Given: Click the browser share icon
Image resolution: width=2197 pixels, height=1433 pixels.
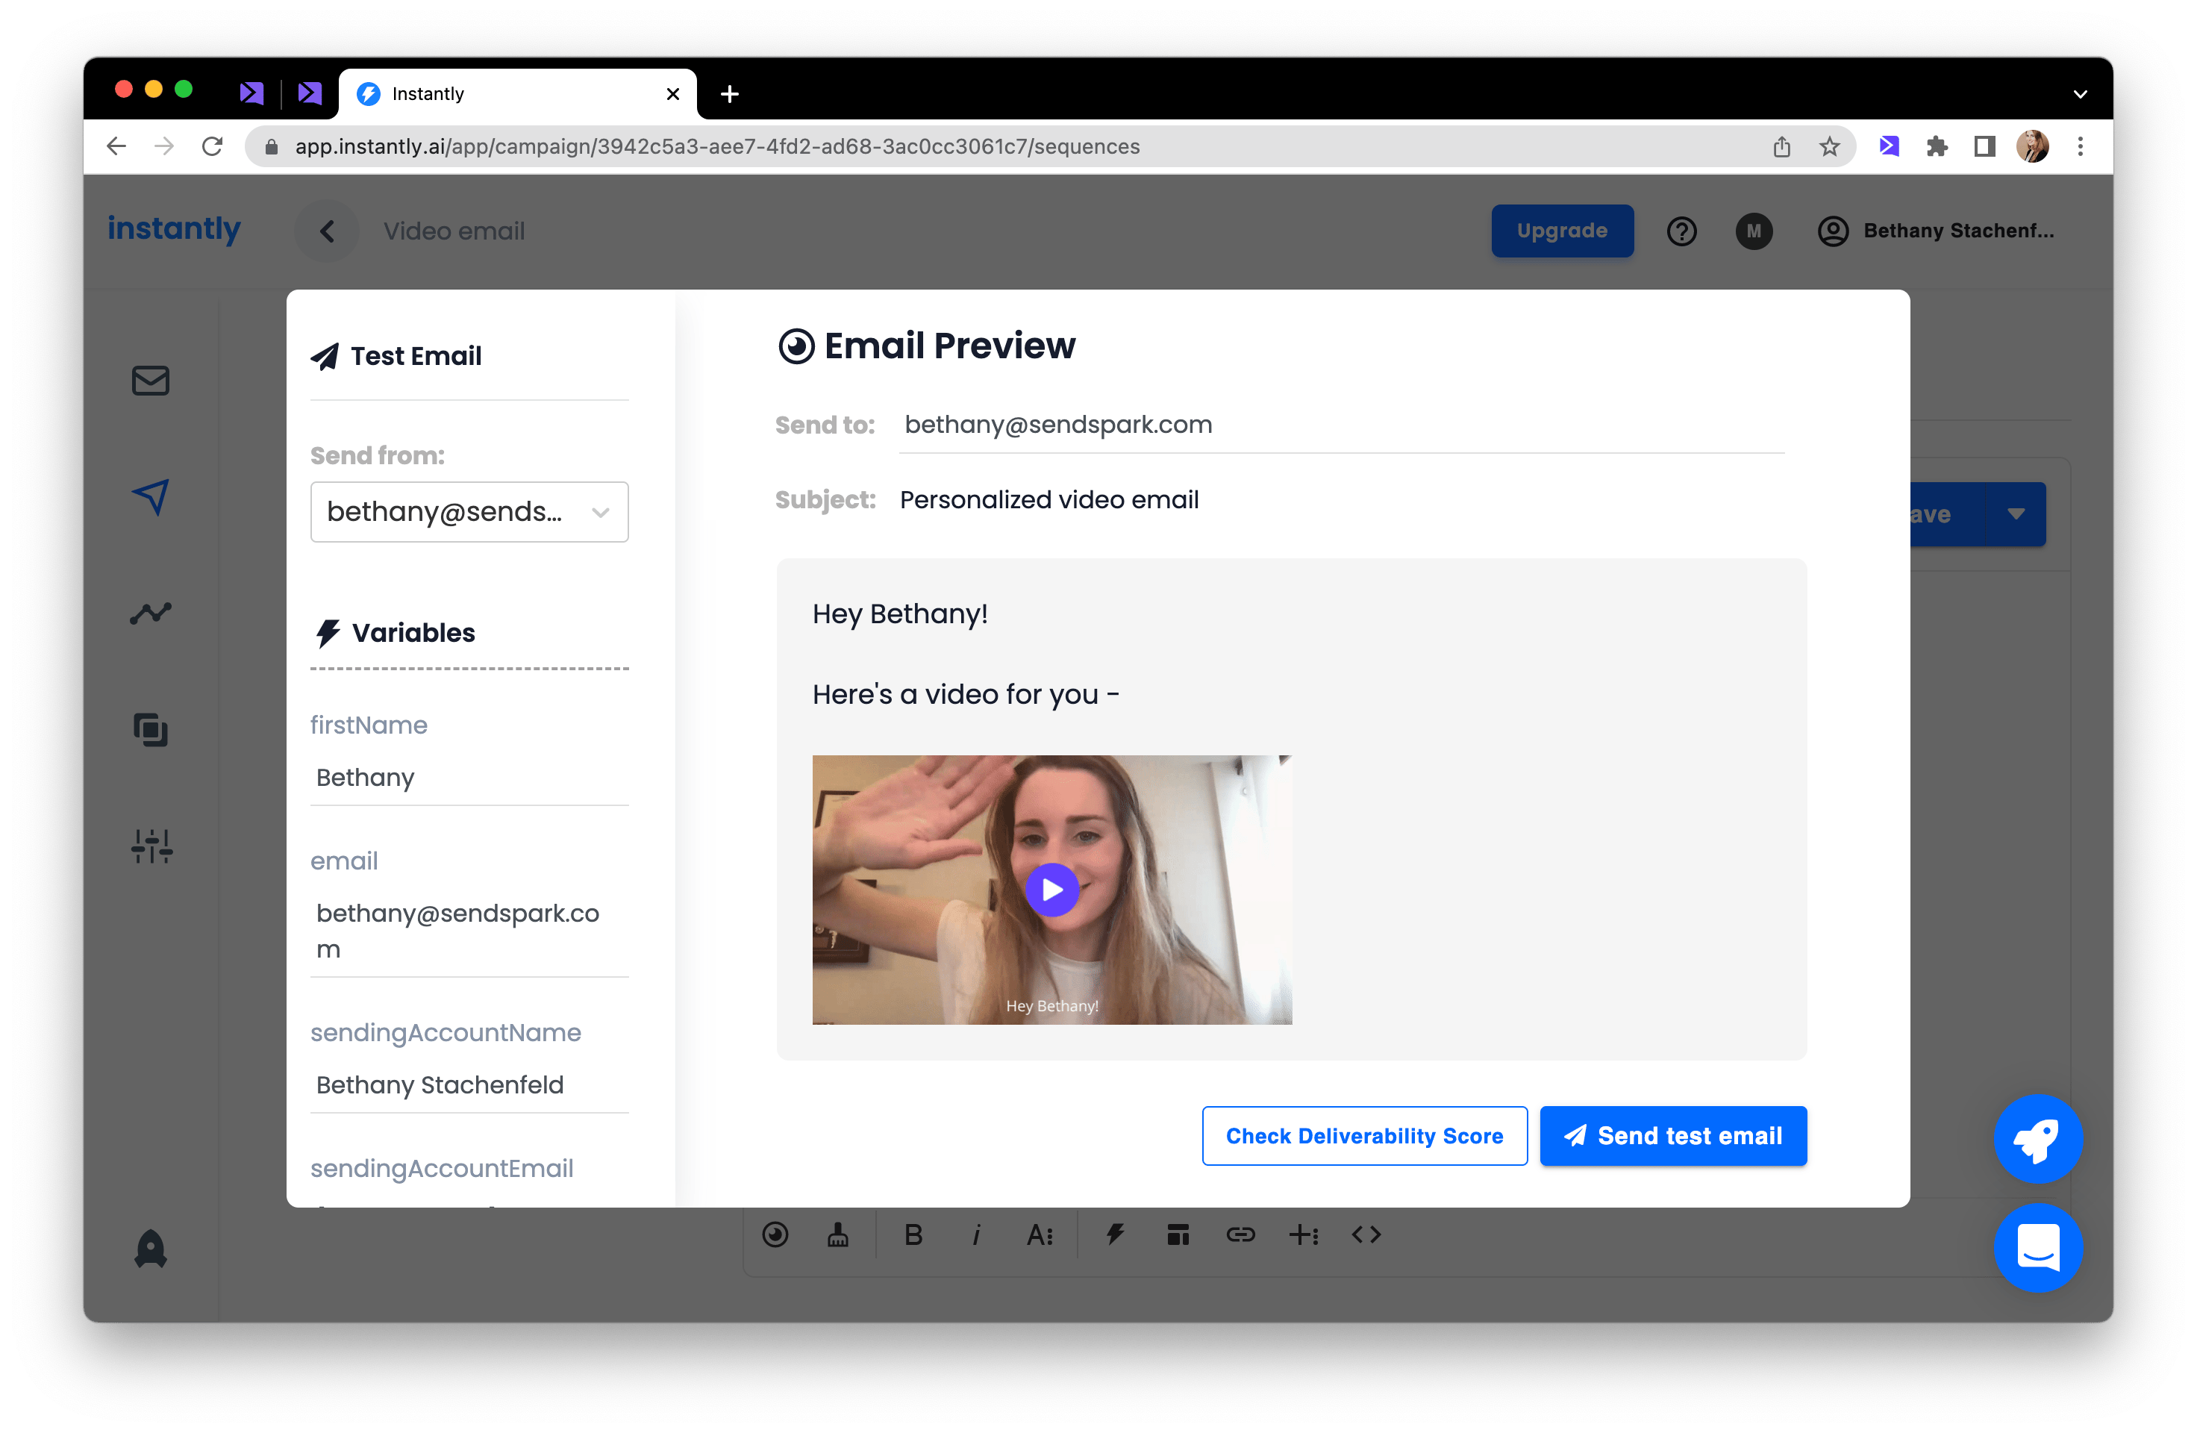Looking at the screenshot, I should click(x=1781, y=146).
